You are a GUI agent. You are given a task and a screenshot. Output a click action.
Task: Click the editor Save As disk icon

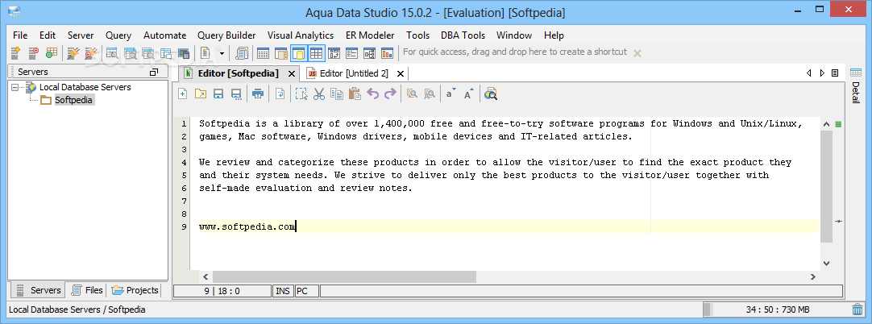pyautogui.click(x=236, y=94)
